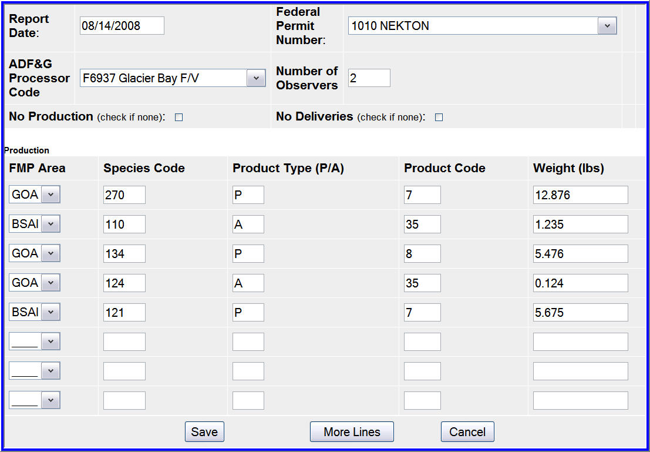Click the Cancel button
Image resolution: width=650 pixels, height=452 pixels.
[467, 432]
